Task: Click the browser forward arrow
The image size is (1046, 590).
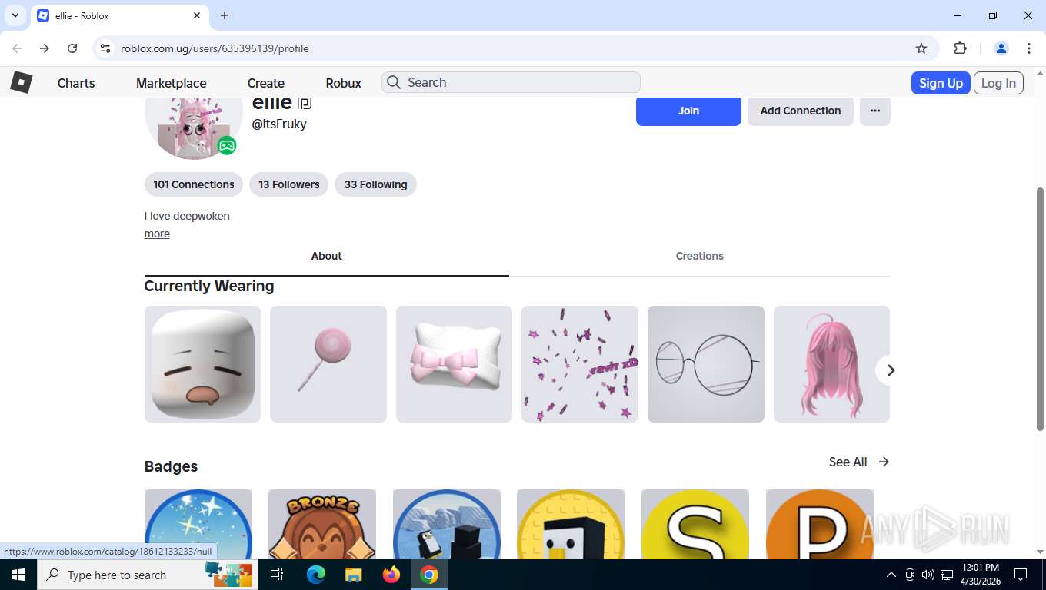Action: [x=45, y=48]
